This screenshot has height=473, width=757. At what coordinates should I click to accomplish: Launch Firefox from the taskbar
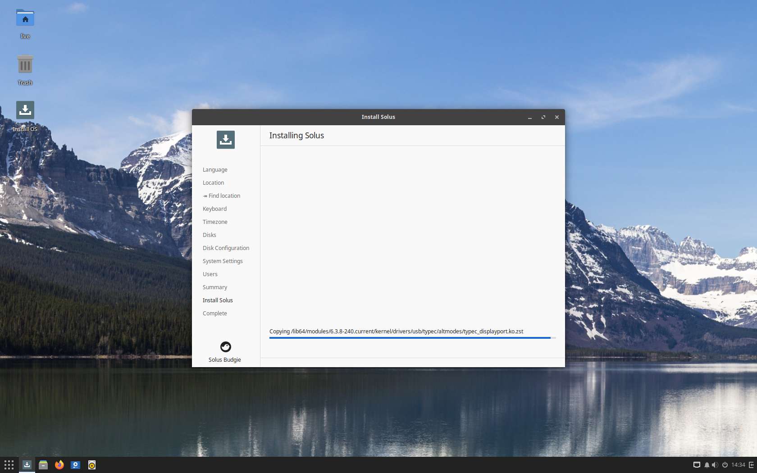point(59,465)
